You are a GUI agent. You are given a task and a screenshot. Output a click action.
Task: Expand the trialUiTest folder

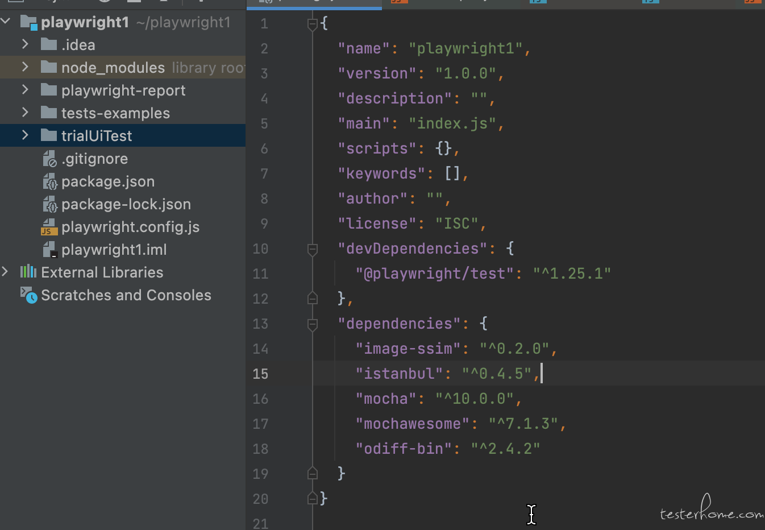[x=25, y=135]
